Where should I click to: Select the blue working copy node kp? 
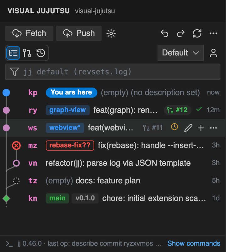pos(6,93)
